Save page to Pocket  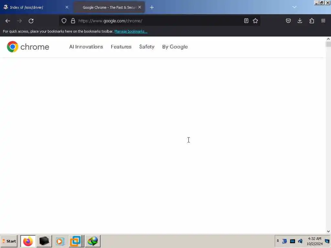click(x=288, y=21)
